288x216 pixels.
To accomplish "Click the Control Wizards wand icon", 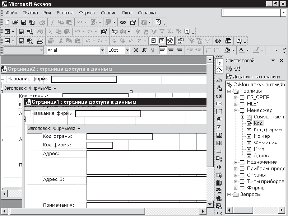I will 219,70.
